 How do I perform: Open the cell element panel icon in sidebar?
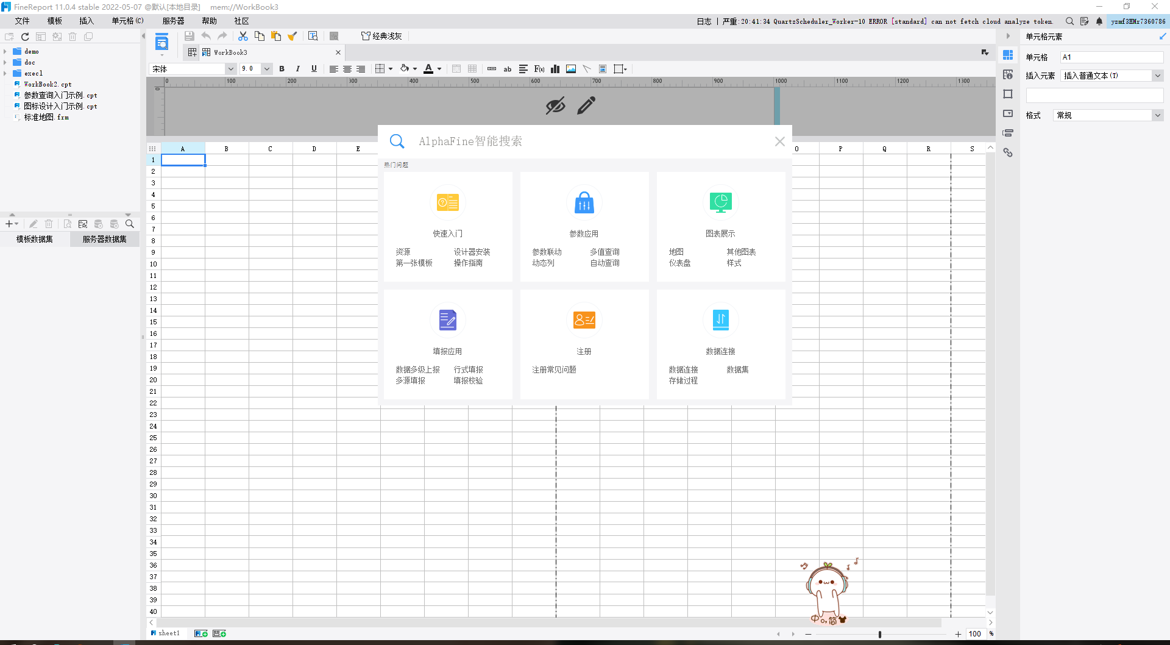point(1008,55)
